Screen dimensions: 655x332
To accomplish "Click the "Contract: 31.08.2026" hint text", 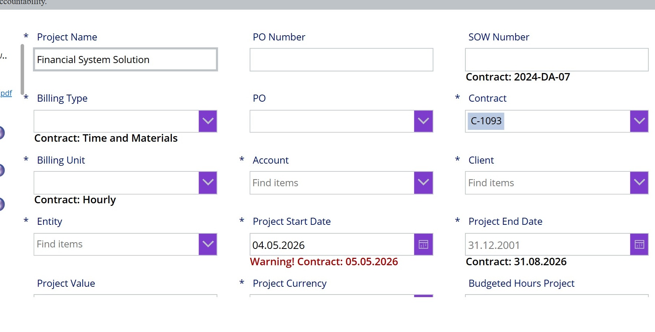I will click(516, 262).
